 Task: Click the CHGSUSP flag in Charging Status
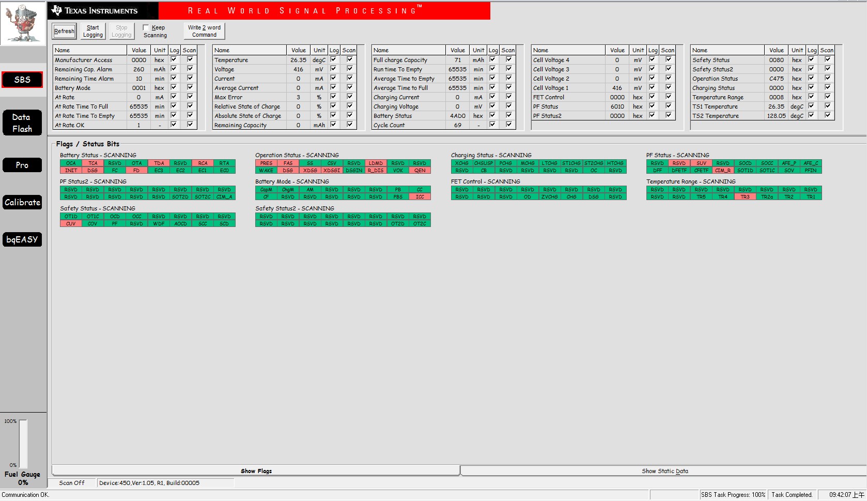click(484, 163)
